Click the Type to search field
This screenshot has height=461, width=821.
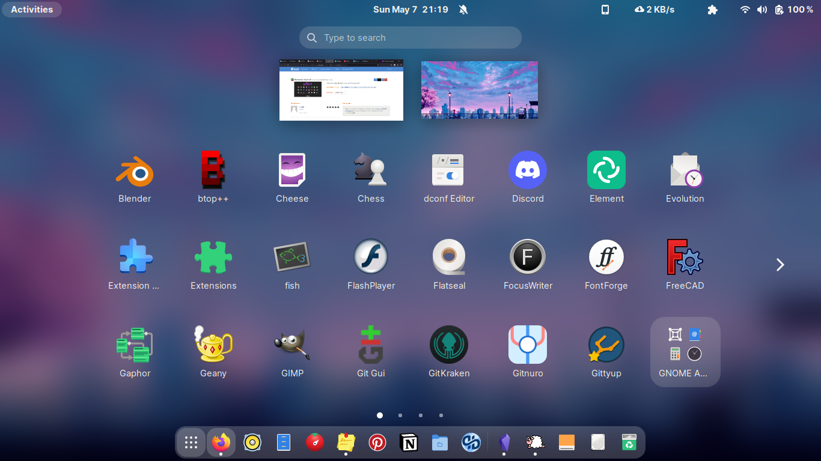(410, 38)
